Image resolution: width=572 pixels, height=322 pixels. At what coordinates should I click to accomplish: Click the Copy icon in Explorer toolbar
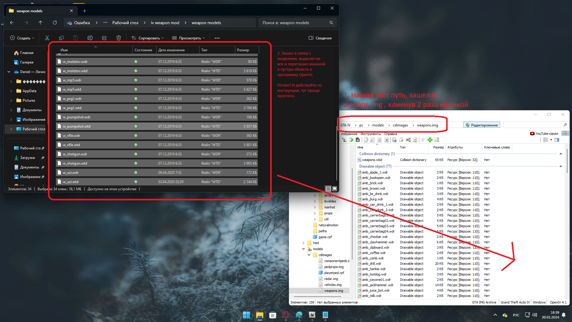[x=61, y=38]
